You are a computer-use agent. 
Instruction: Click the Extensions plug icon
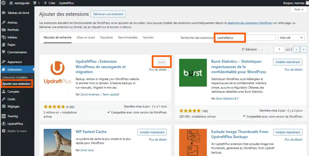tap(3, 70)
